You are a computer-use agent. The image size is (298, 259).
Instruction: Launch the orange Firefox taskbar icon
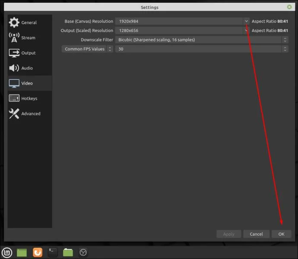[x=38, y=253]
